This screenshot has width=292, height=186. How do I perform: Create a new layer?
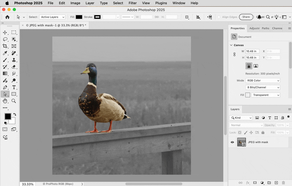click(277, 183)
